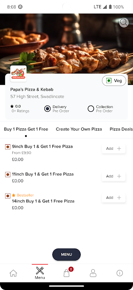The height and width of the screenshot is (290, 133).
Task: Click the star rating icon
Action: tap(12, 106)
